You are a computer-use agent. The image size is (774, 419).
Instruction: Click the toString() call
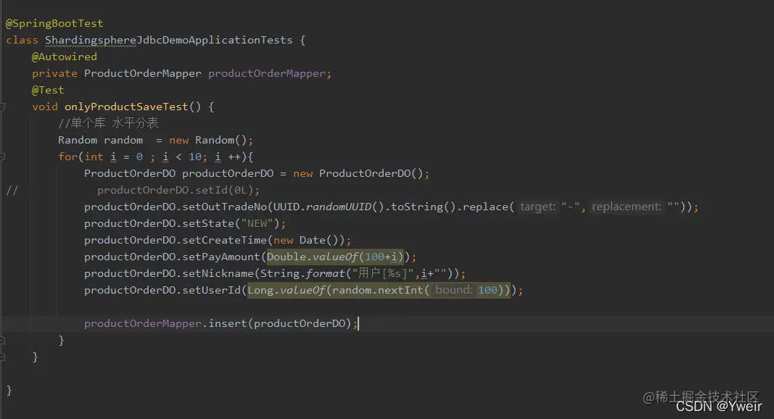423,207
